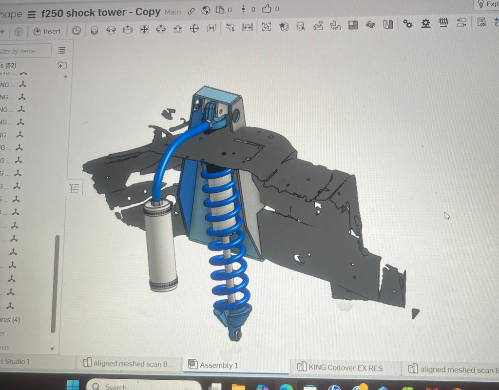Click the document share link icon
Viewport: 499px width, 390px height.
point(191,10)
